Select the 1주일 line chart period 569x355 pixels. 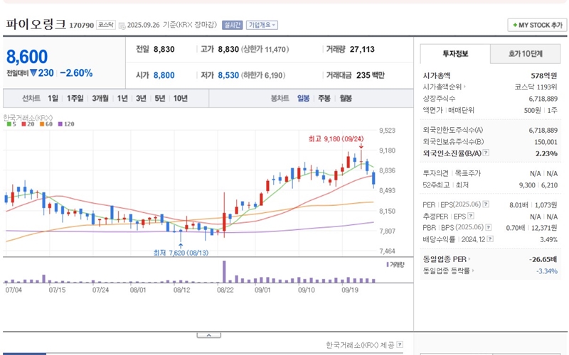(75, 99)
